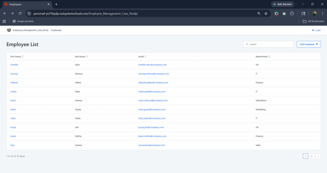
Task: Click email manu.sharma@company.com
Action: (153, 100)
